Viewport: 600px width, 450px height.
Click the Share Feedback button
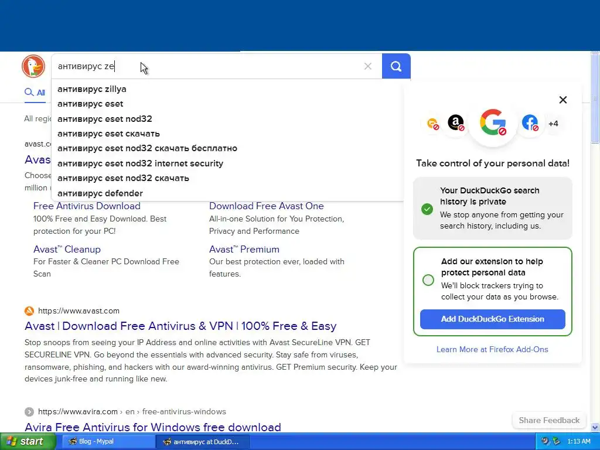[x=549, y=420]
